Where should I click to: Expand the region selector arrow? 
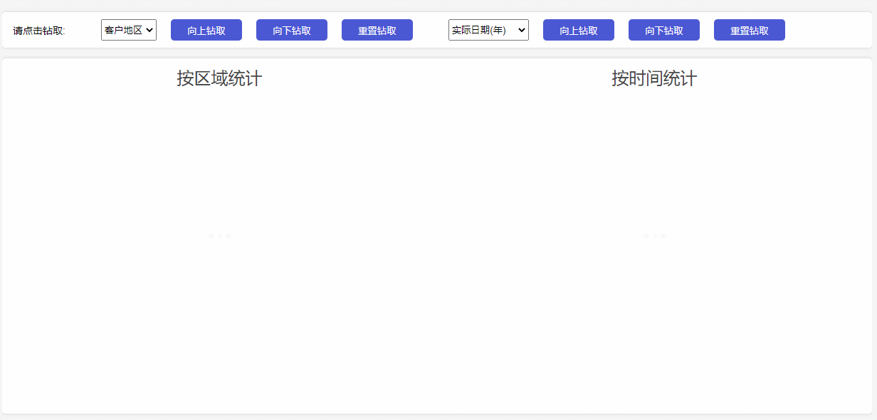[x=150, y=29]
